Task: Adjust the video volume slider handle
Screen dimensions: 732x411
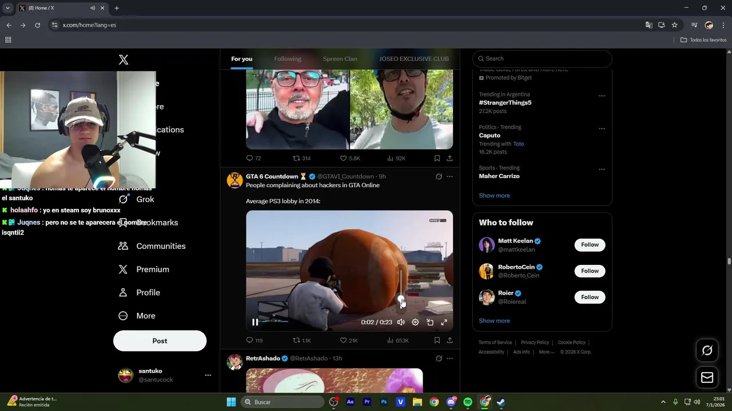Action: [x=401, y=299]
